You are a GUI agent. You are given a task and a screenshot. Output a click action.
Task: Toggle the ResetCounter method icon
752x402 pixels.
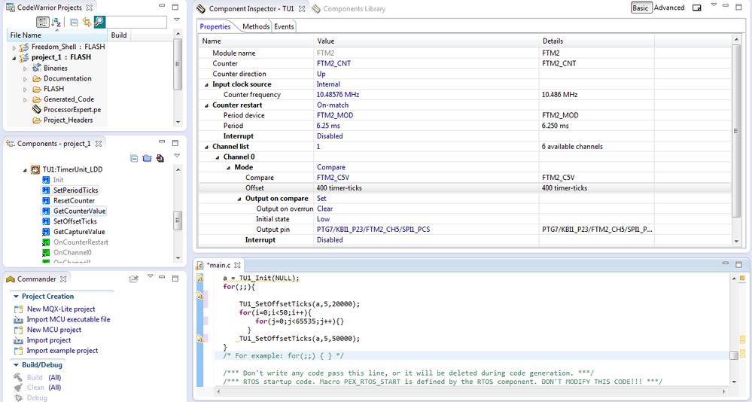click(46, 200)
